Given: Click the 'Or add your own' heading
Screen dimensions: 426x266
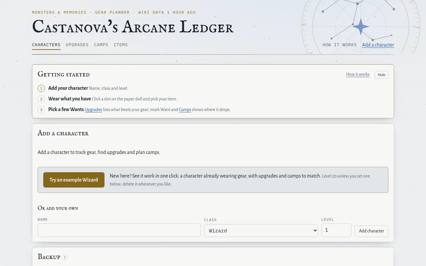Looking at the screenshot, I should [x=58, y=208].
